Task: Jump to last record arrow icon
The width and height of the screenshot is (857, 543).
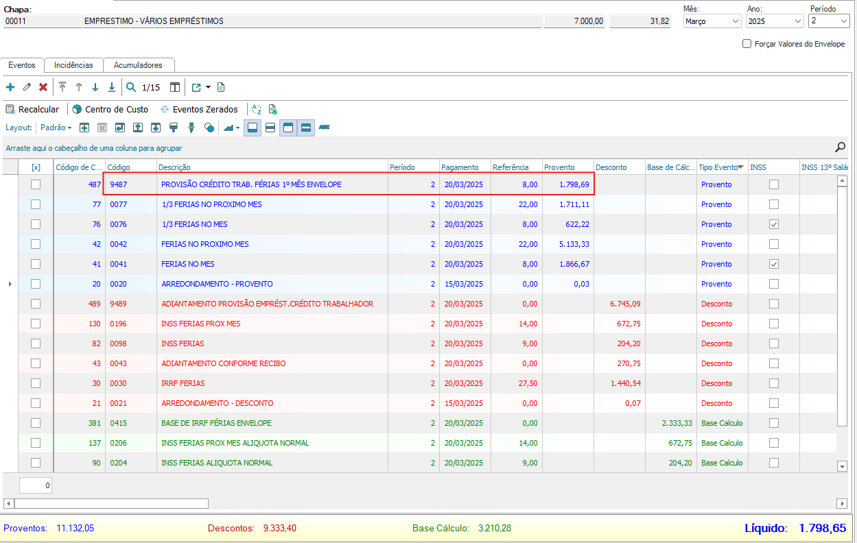Action: [112, 87]
